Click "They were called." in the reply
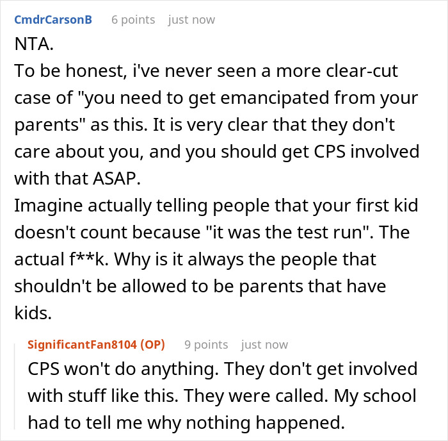448x441 pixels. pos(256,395)
